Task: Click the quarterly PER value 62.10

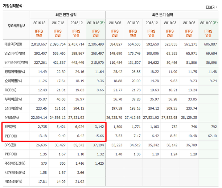Action: (x=212, y=136)
